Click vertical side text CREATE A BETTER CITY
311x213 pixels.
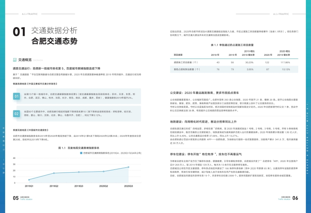pos(307,138)
